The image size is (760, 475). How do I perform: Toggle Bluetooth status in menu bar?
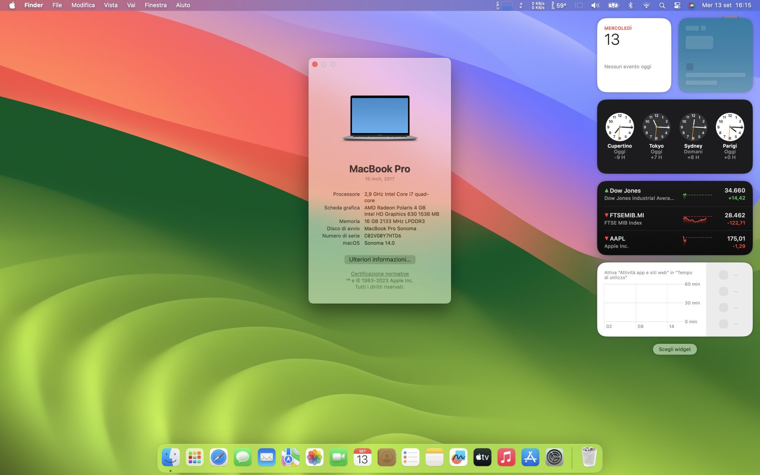pos(630,5)
